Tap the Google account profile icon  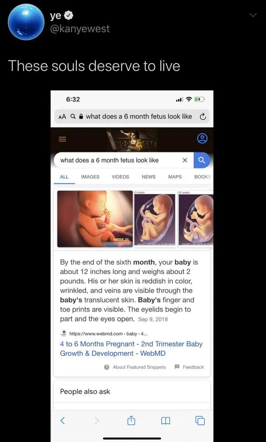point(202,139)
